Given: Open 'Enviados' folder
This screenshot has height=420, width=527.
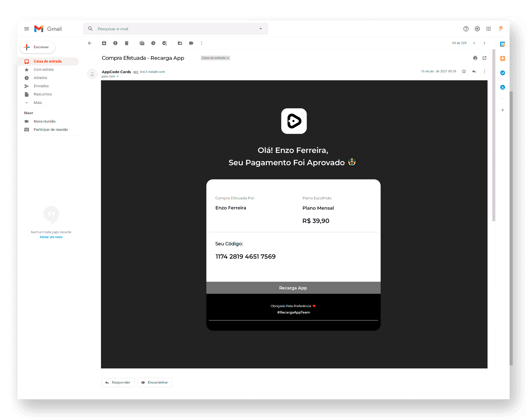Looking at the screenshot, I should click(41, 86).
